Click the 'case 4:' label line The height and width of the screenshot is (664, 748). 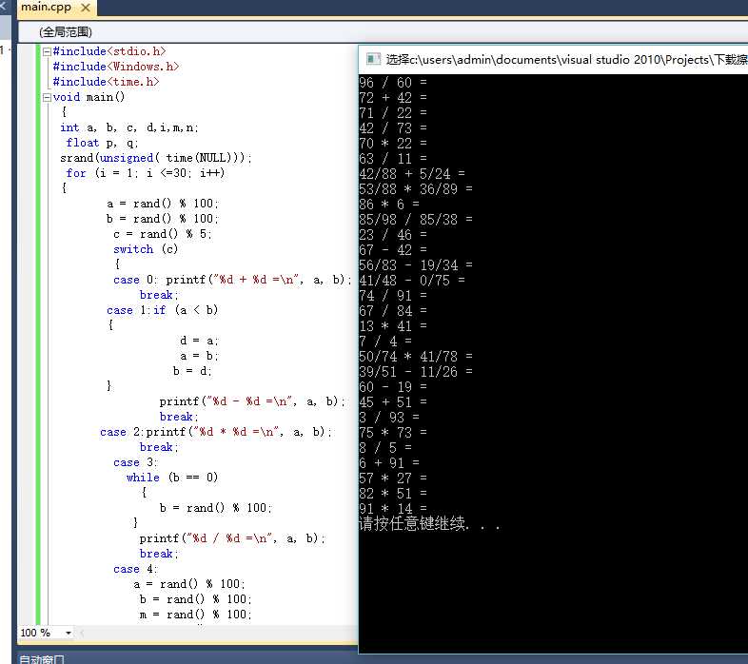click(135, 569)
